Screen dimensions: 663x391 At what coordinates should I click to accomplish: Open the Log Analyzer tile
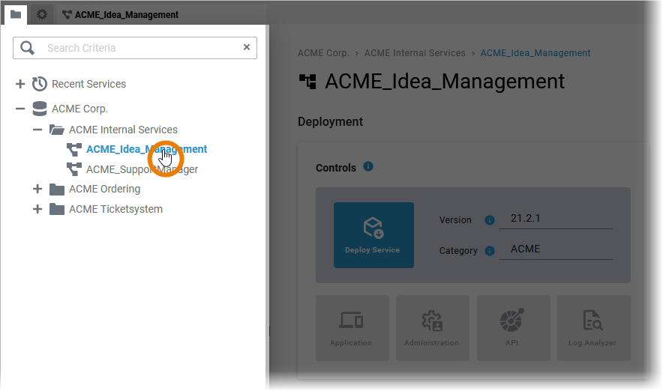[592, 328]
